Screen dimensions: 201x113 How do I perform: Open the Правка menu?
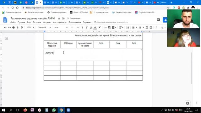(x=21, y=22)
